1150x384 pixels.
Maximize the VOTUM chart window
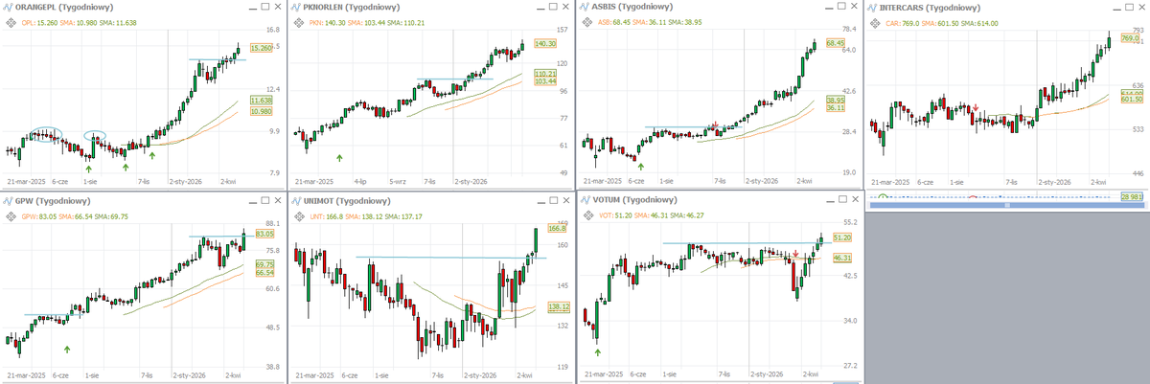[841, 199]
